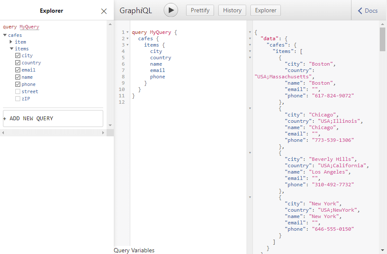The width and height of the screenshot is (387, 254).
Task: Expand the item tree node
Action: [11, 42]
